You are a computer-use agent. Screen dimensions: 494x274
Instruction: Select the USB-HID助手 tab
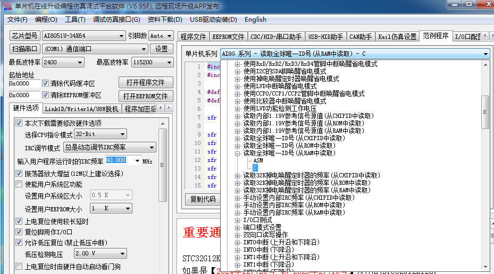click(325, 37)
